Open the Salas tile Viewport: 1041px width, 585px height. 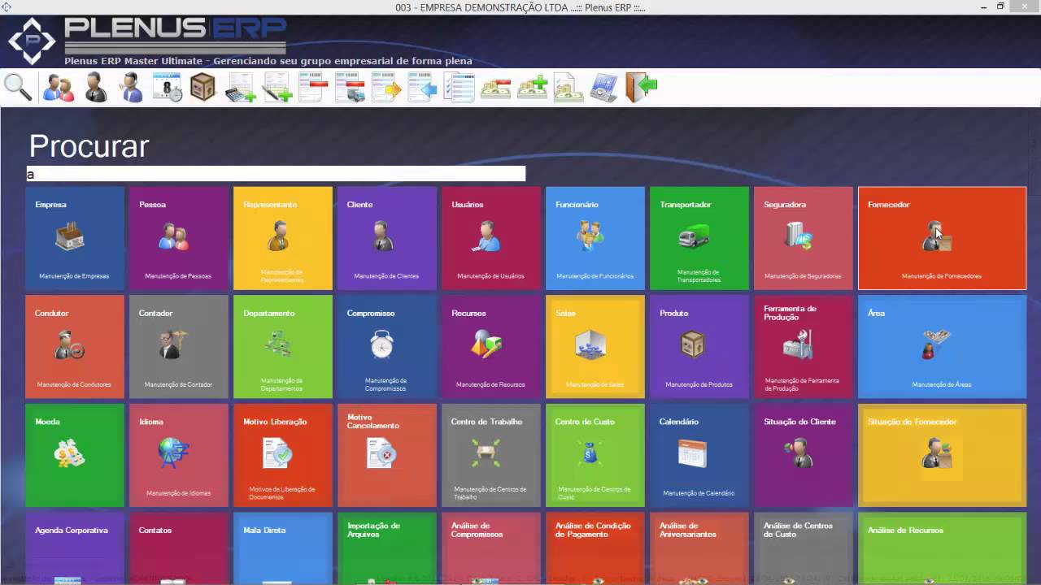(x=595, y=347)
